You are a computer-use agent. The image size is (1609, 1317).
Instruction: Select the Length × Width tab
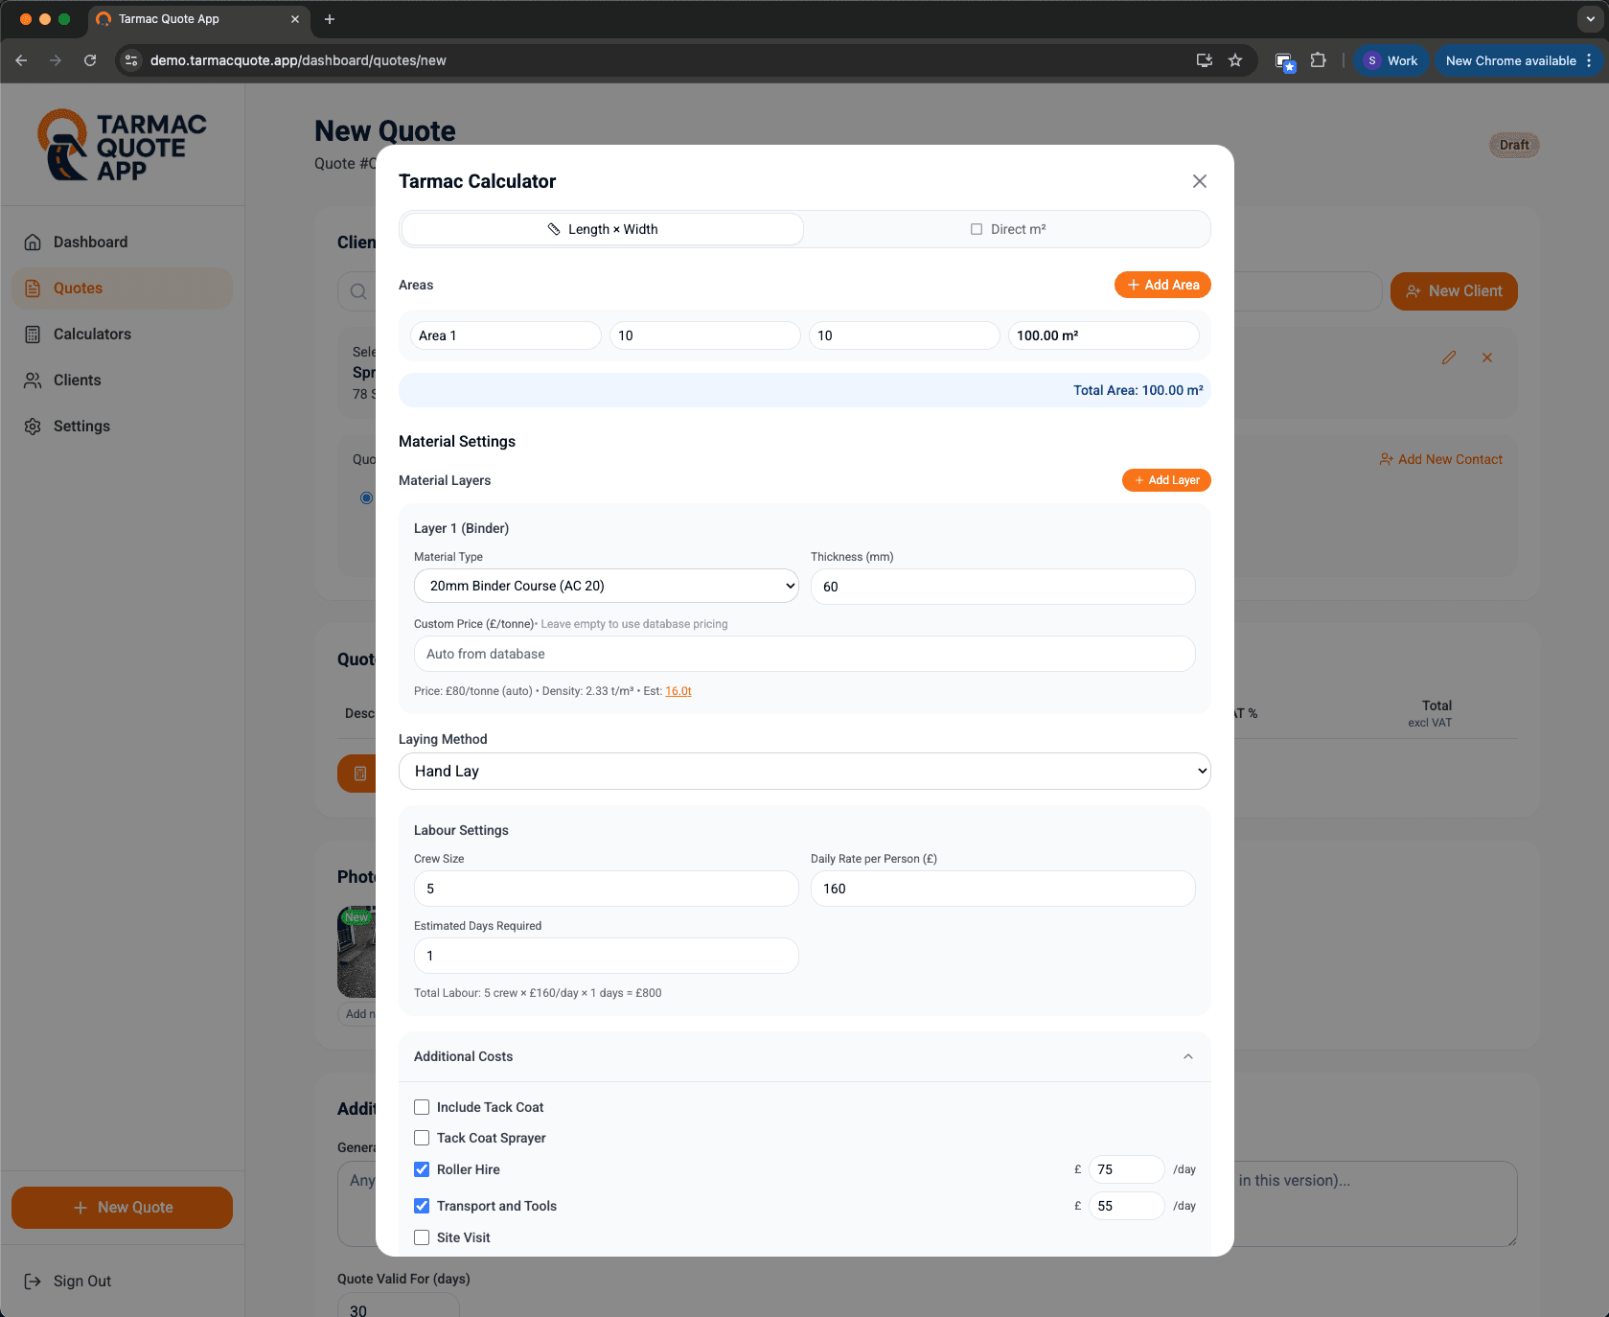(603, 229)
